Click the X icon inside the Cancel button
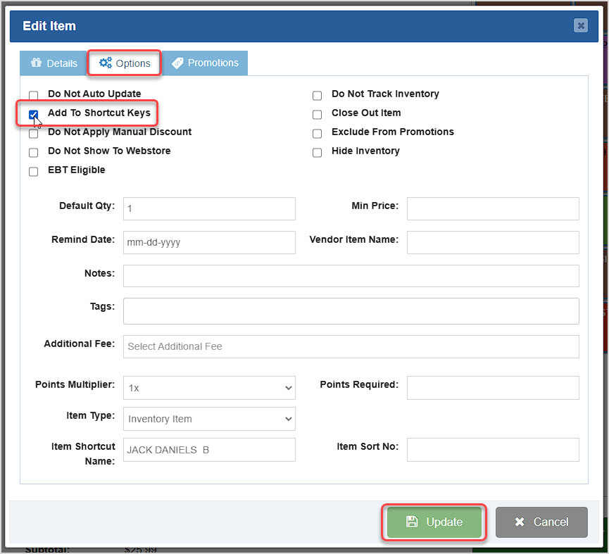609x554 pixels. 520,522
